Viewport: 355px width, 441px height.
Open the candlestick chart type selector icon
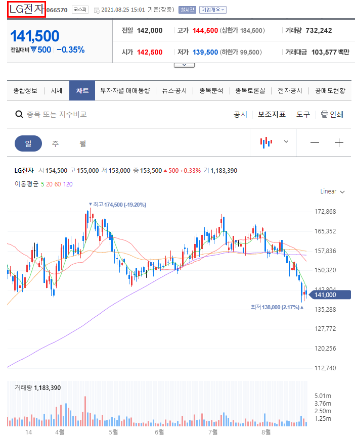[x=266, y=142]
